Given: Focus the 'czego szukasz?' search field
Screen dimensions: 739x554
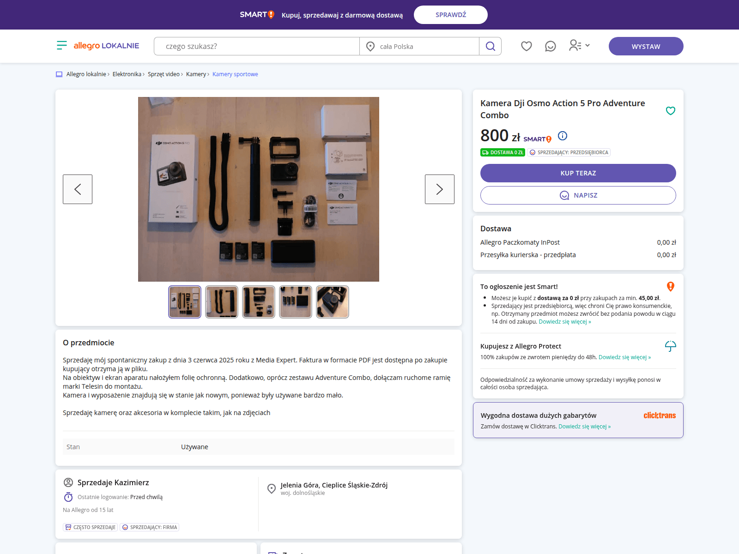Looking at the screenshot, I should click(256, 46).
